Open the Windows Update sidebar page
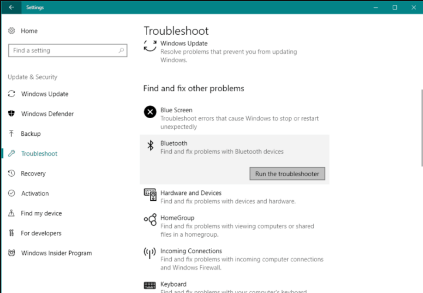The width and height of the screenshot is (423, 293). [45, 94]
